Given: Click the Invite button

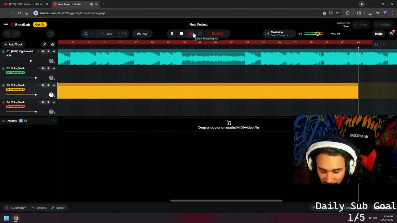Looking at the screenshot, I should [x=379, y=33].
